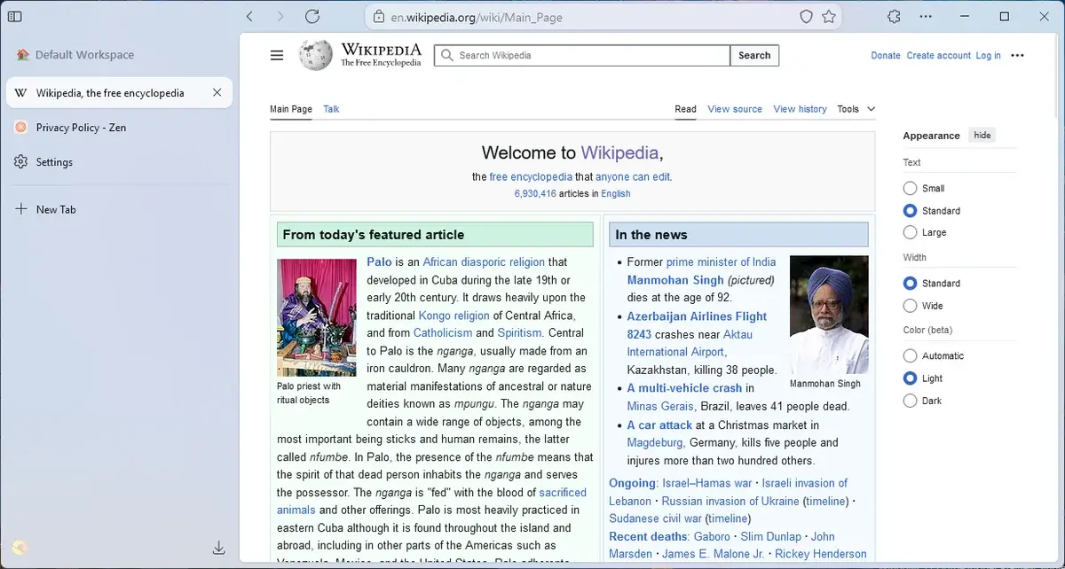Click the New Tab plus icon
Viewport: 1065px width, 569px height.
(x=21, y=209)
